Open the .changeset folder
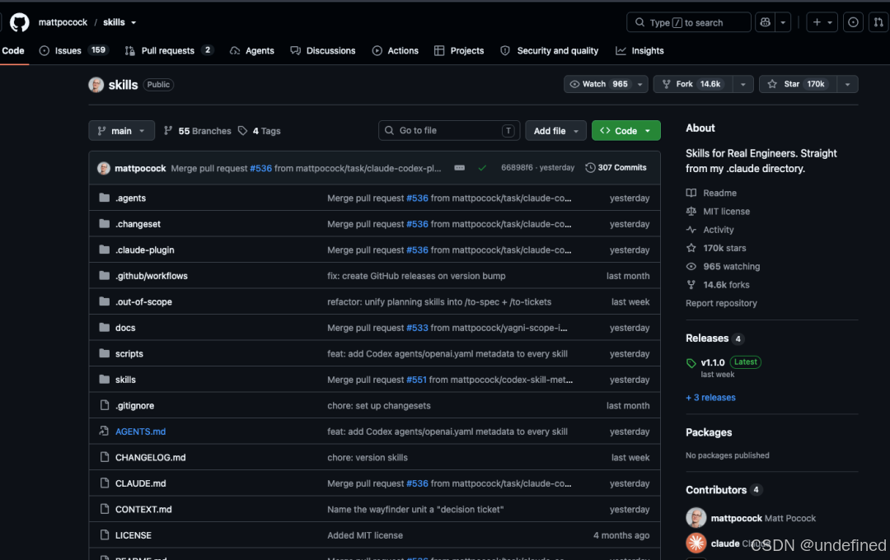The height and width of the screenshot is (560, 890). 138,224
